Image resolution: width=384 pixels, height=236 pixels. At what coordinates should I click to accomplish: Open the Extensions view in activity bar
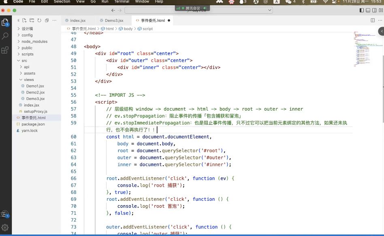point(5,50)
